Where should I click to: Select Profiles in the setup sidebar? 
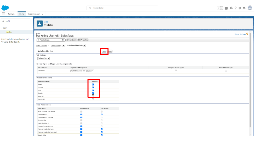point(9,32)
